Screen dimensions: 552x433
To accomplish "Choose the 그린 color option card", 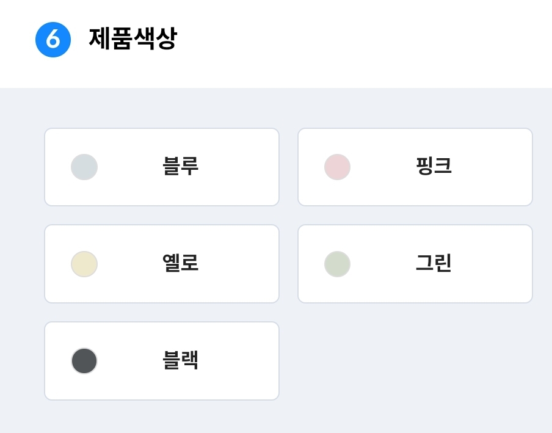I will (x=415, y=264).
